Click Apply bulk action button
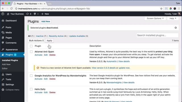 (x=49, y=41)
